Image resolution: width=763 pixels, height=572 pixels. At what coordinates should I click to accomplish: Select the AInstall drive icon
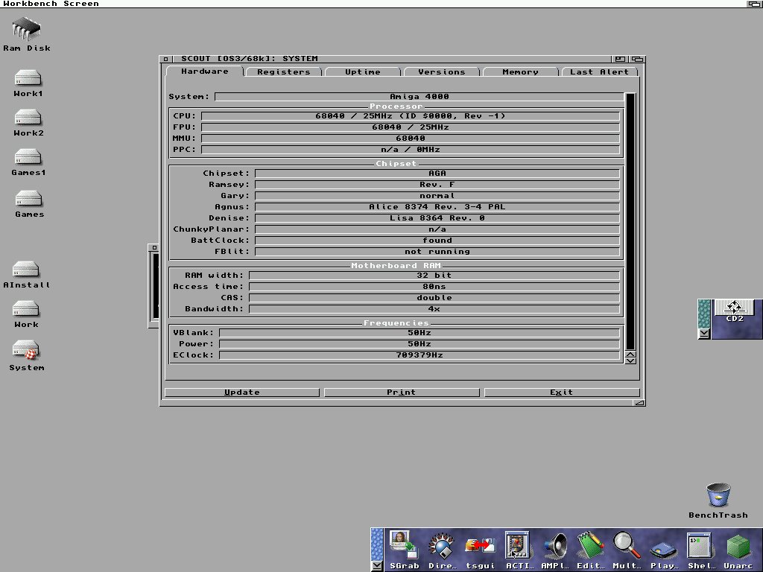[x=26, y=275]
